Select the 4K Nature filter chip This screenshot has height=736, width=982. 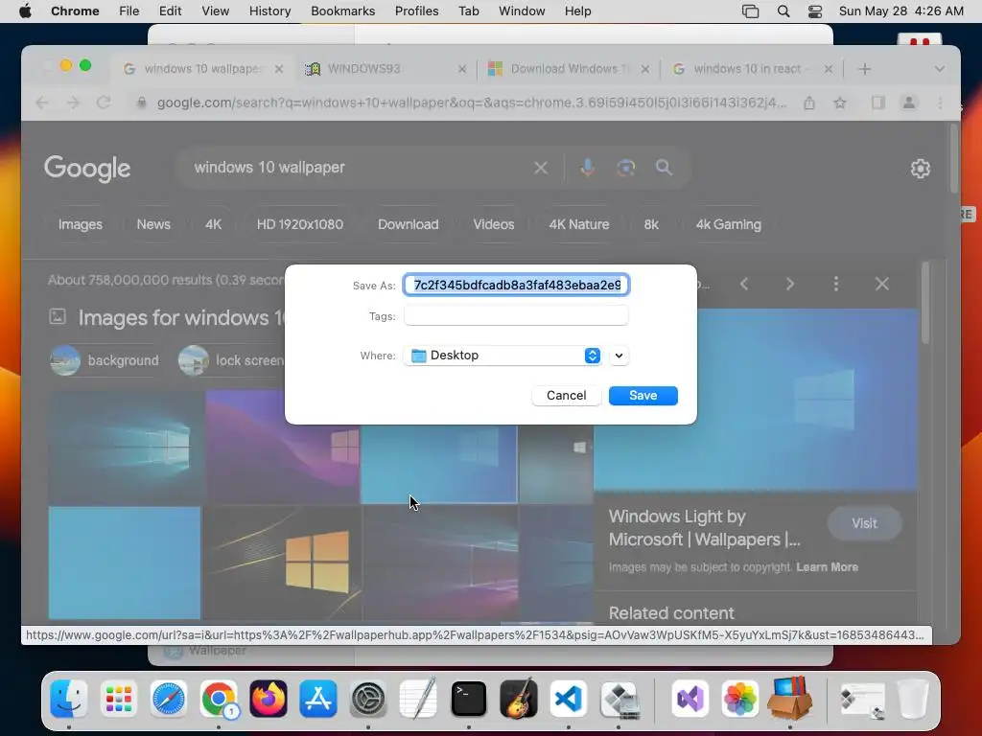pos(578,224)
